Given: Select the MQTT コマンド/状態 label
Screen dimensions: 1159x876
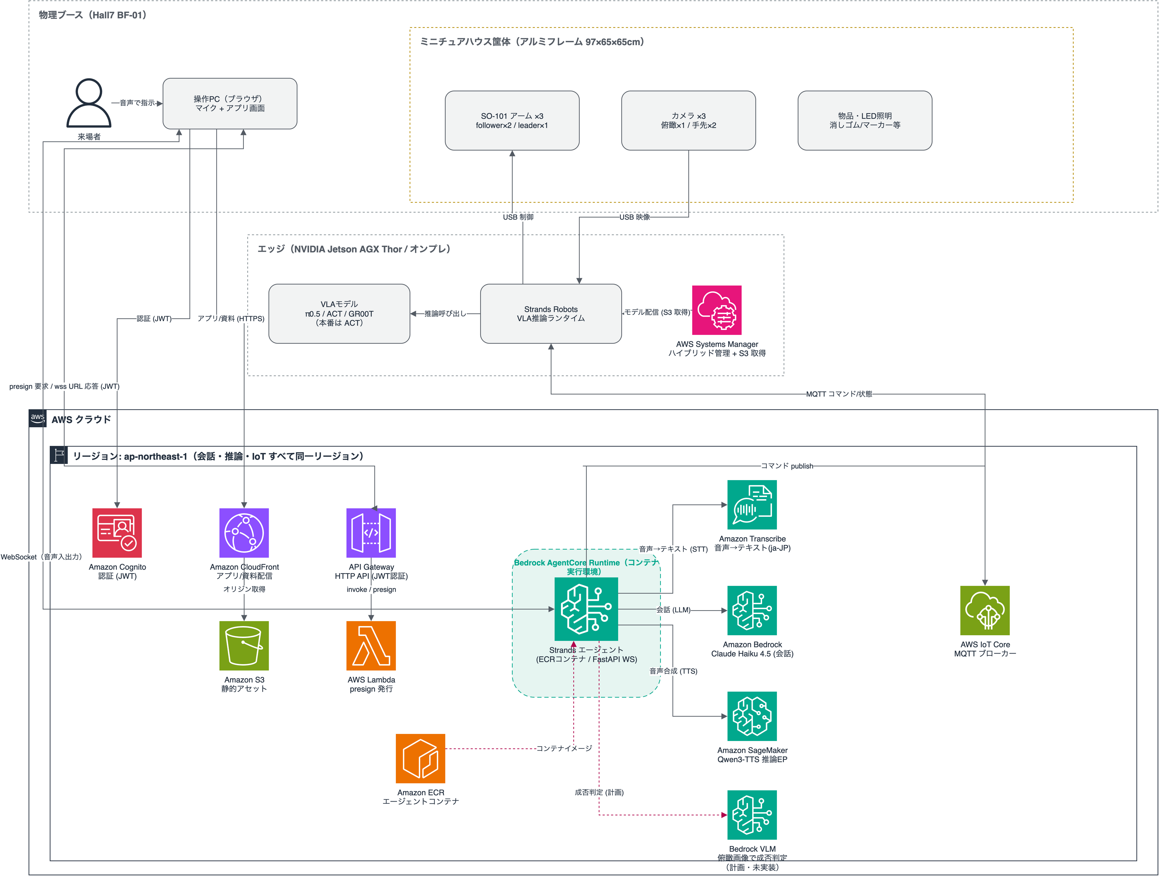Looking at the screenshot, I should pos(839,394).
